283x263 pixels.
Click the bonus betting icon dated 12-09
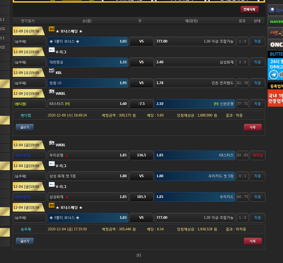pyautogui.click(x=52, y=29)
